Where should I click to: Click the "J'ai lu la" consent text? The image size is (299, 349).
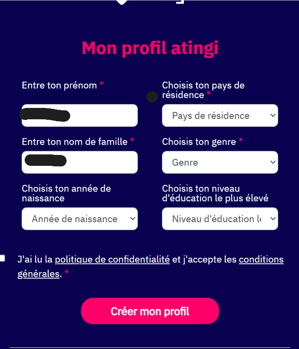click(35, 259)
